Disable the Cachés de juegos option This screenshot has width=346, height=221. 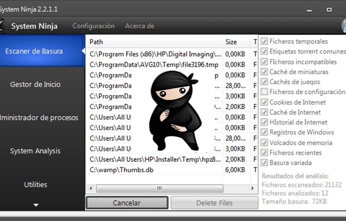(264, 82)
